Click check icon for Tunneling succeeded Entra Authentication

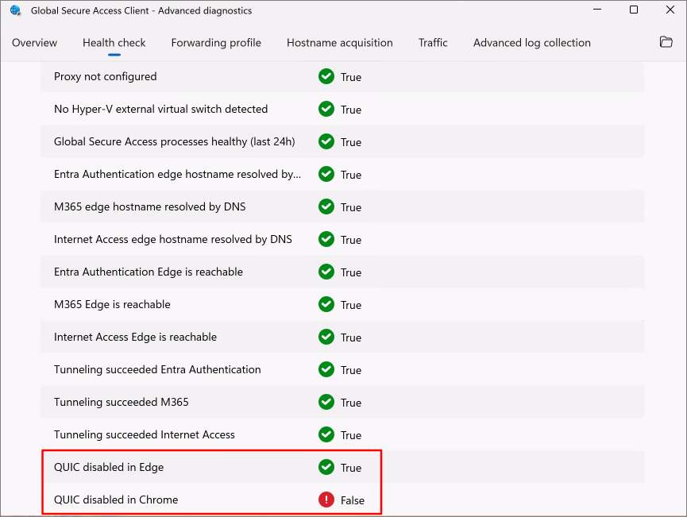(326, 370)
